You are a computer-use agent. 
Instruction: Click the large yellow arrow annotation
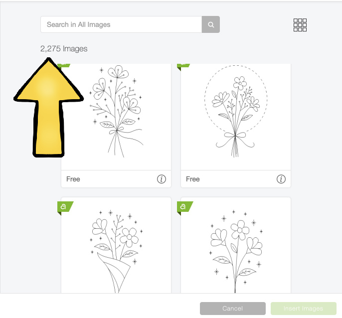(x=48, y=107)
